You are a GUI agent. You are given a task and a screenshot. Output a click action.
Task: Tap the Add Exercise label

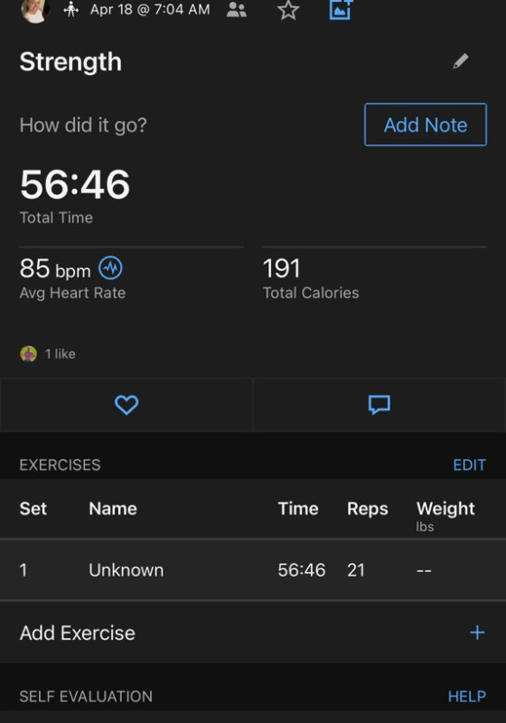pos(78,633)
